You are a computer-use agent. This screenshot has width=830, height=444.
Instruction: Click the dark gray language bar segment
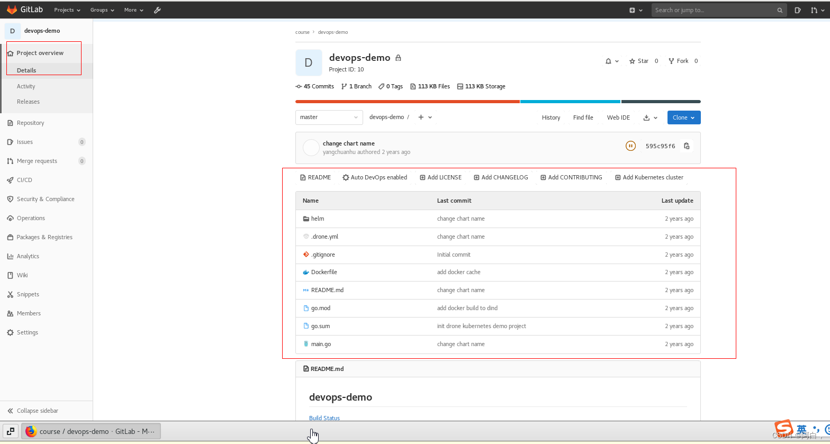point(661,102)
